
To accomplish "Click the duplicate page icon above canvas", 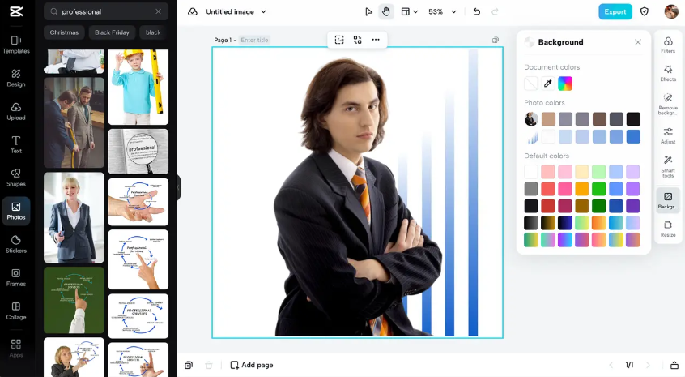I will (x=496, y=40).
